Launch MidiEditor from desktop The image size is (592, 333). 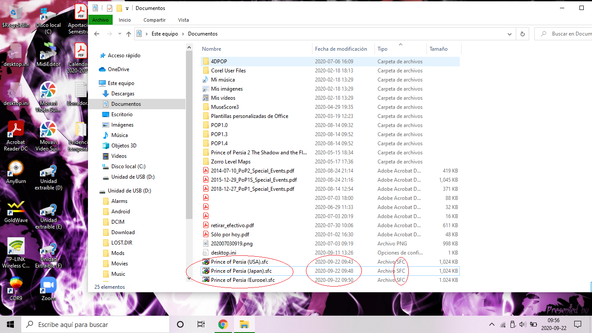click(x=49, y=54)
